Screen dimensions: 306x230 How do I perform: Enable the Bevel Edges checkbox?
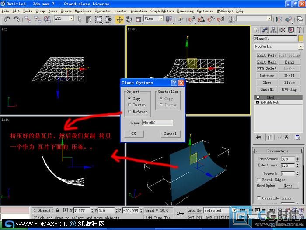point(259,180)
